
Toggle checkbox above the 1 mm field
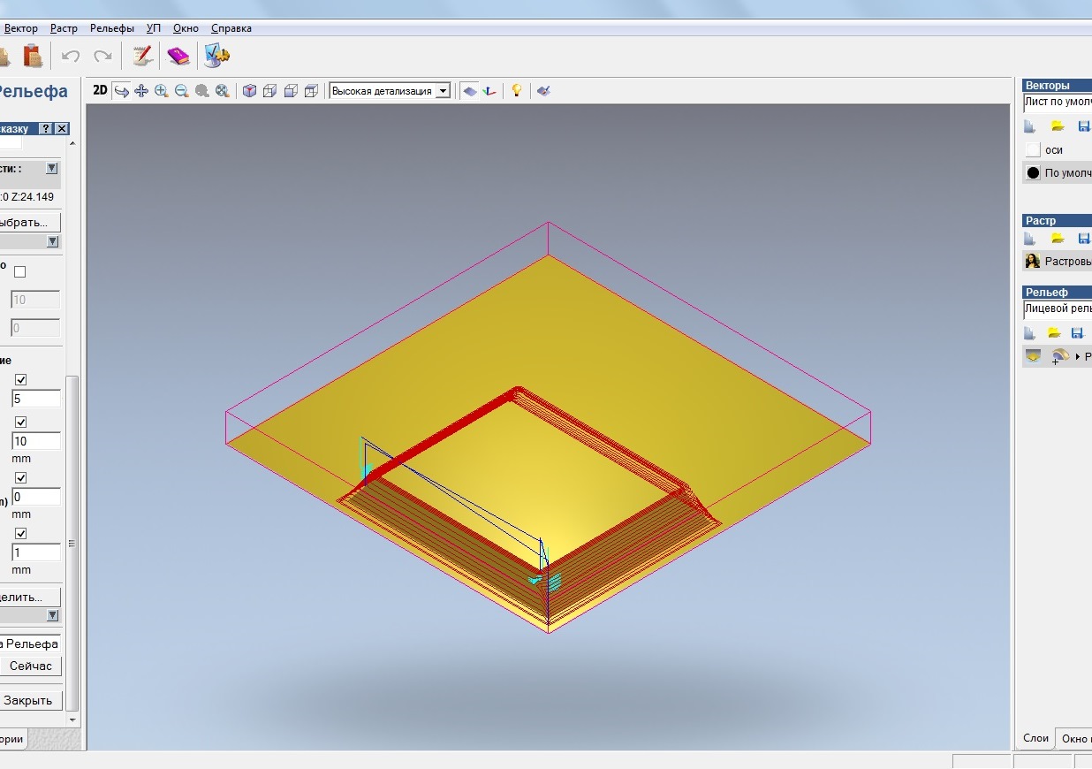[x=20, y=533]
